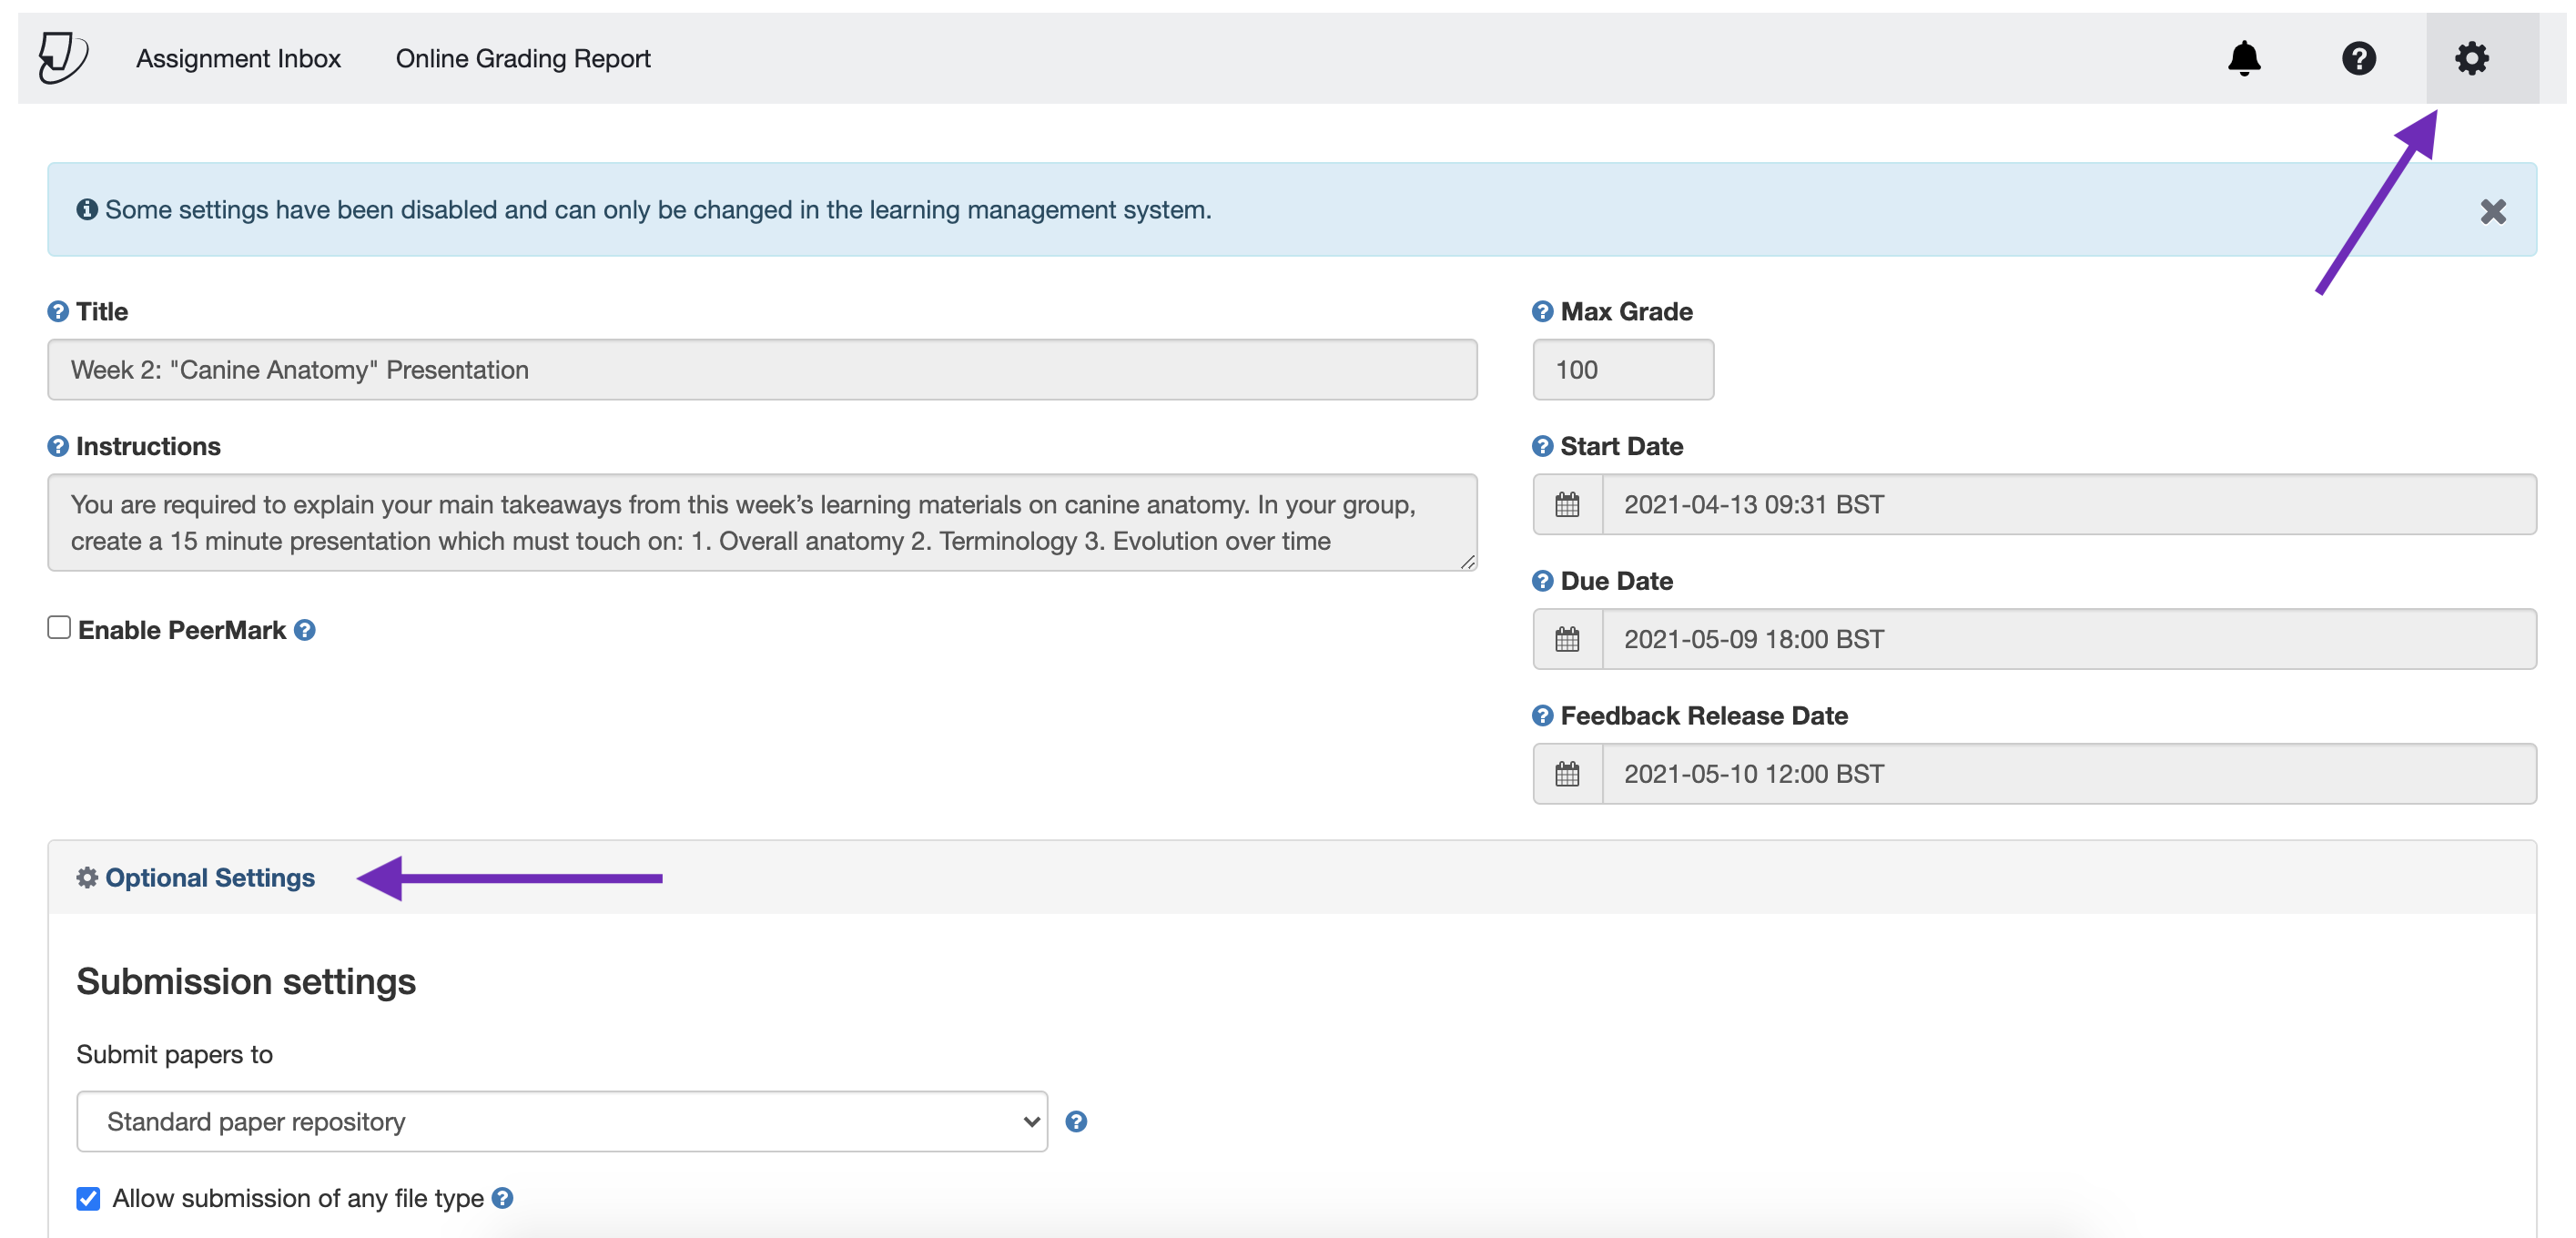The height and width of the screenshot is (1238, 2576).
Task: Go to Assignment Inbox
Action: (x=238, y=58)
